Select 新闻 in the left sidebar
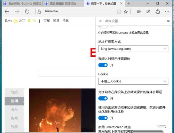The width and height of the screenshot is (174, 133). [x=15, y=101]
